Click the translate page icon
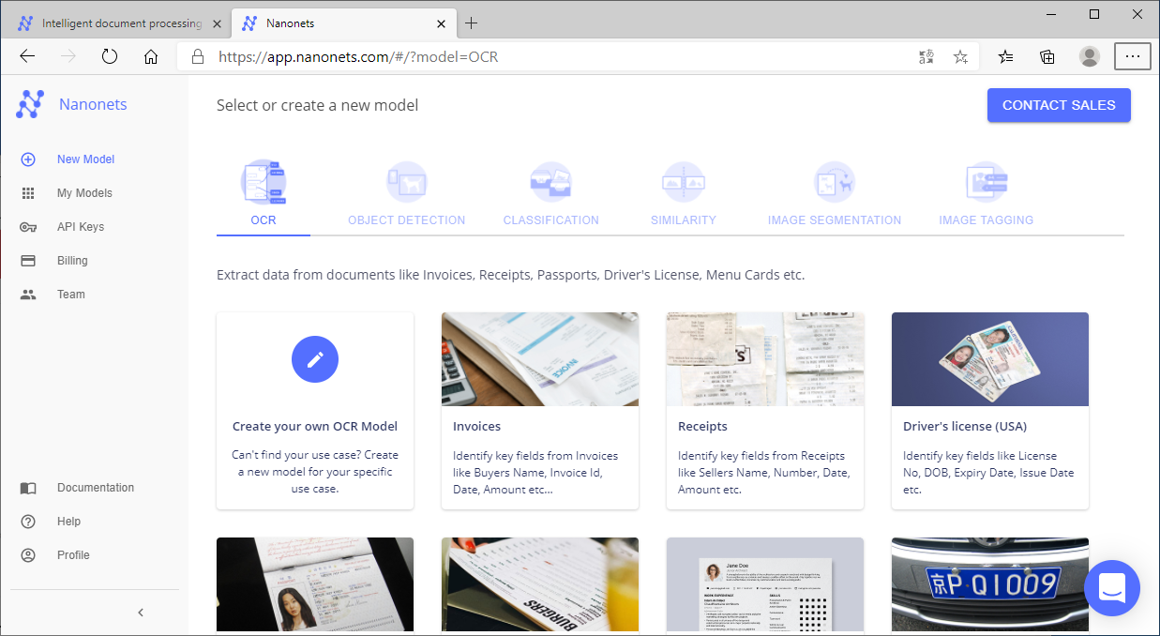 tap(926, 56)
